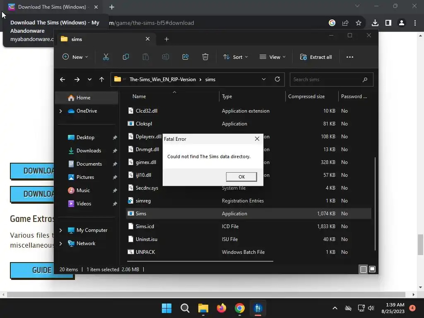Screen dimensions: 424x318
Task: Click the Paste icon in Explorer toolbar
Action: [145, 57]
